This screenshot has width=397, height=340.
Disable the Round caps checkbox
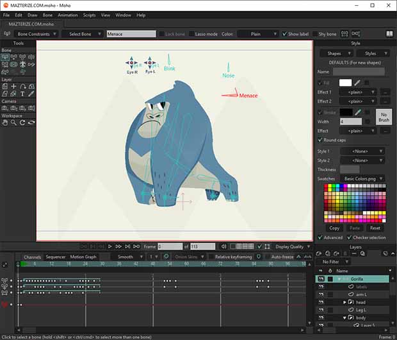pos(321,140)
